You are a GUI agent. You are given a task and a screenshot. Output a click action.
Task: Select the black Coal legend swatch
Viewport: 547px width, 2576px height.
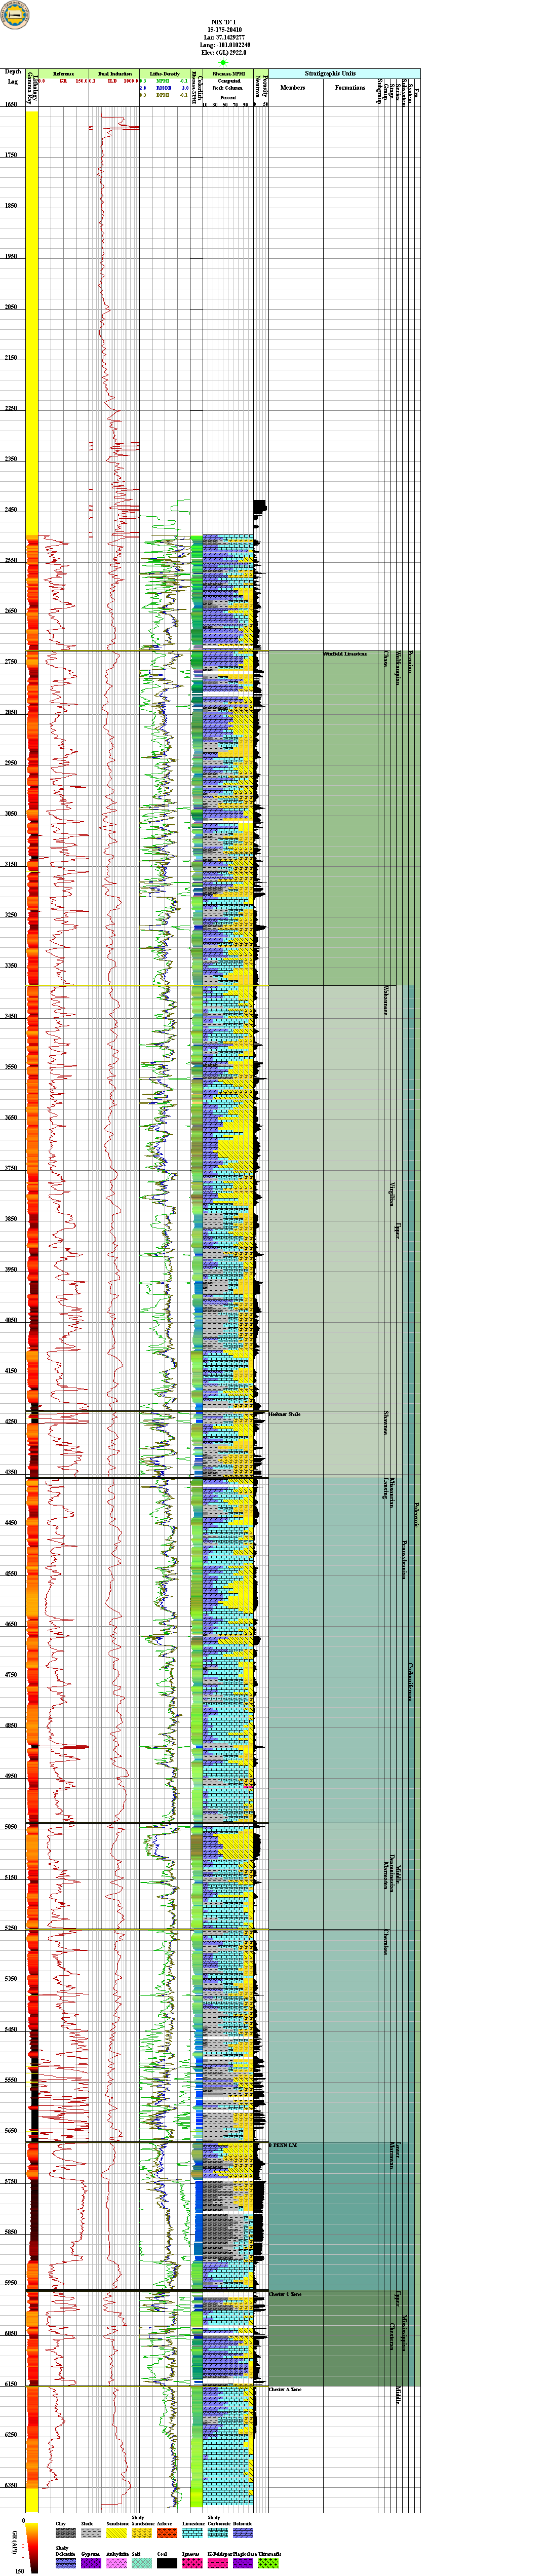166,2563
